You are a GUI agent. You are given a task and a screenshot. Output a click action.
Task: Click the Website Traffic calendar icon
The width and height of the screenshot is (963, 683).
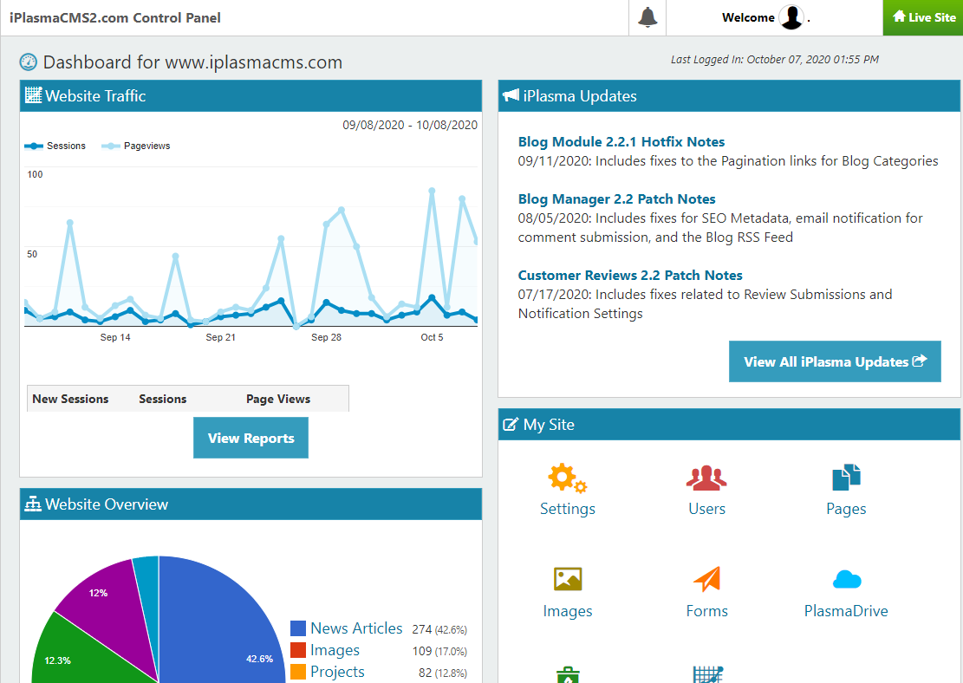coord(33,95)
